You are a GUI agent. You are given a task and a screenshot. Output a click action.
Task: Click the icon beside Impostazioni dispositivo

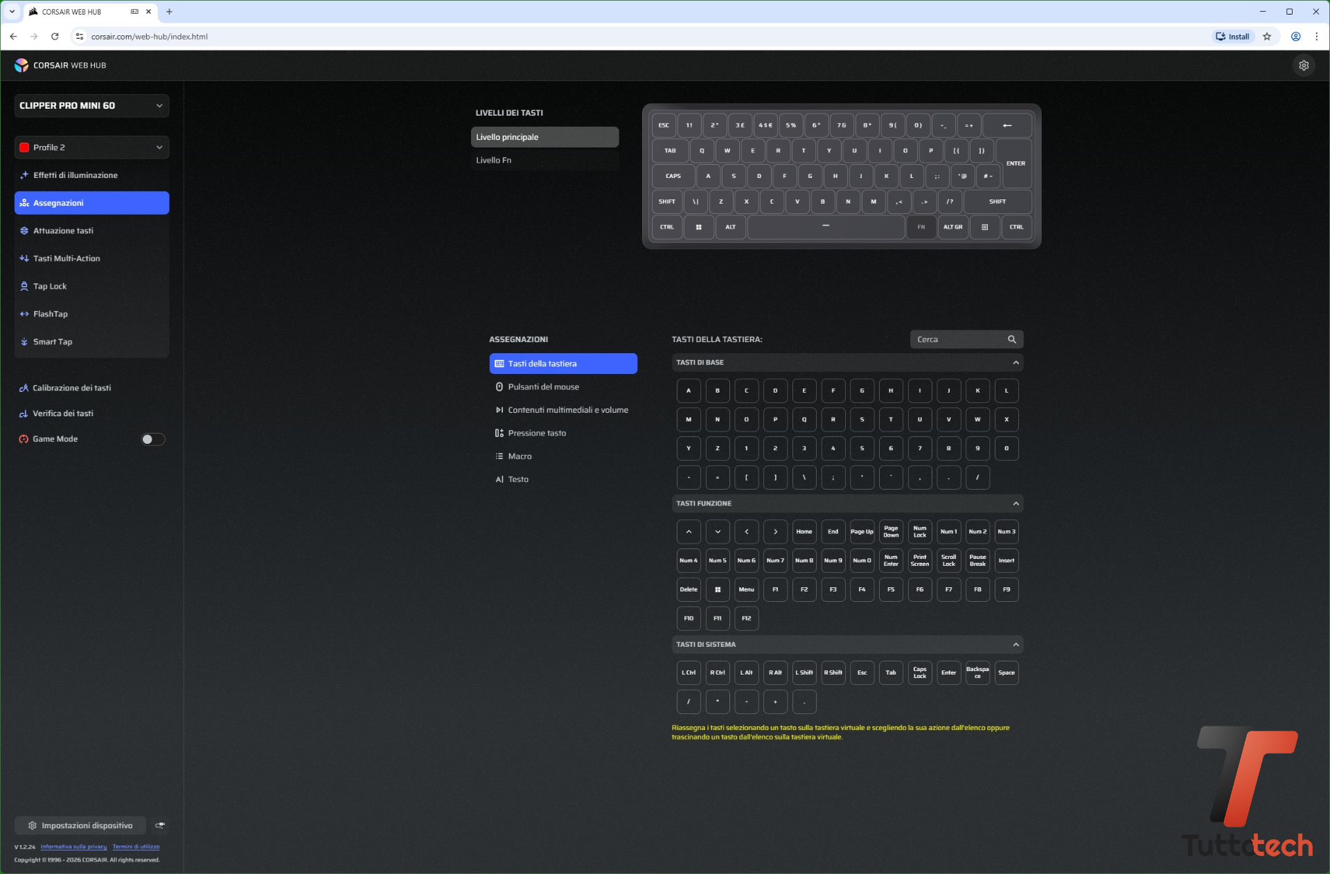pyautogui.click(x=160, y=826)
